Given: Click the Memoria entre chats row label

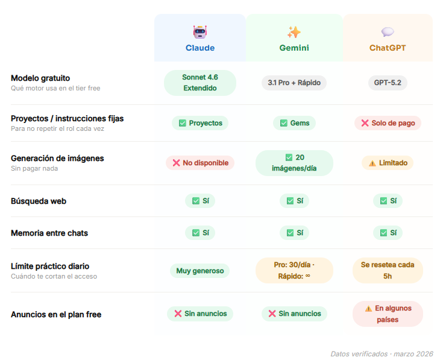Looking at the screenshot, I should point(49,233).
